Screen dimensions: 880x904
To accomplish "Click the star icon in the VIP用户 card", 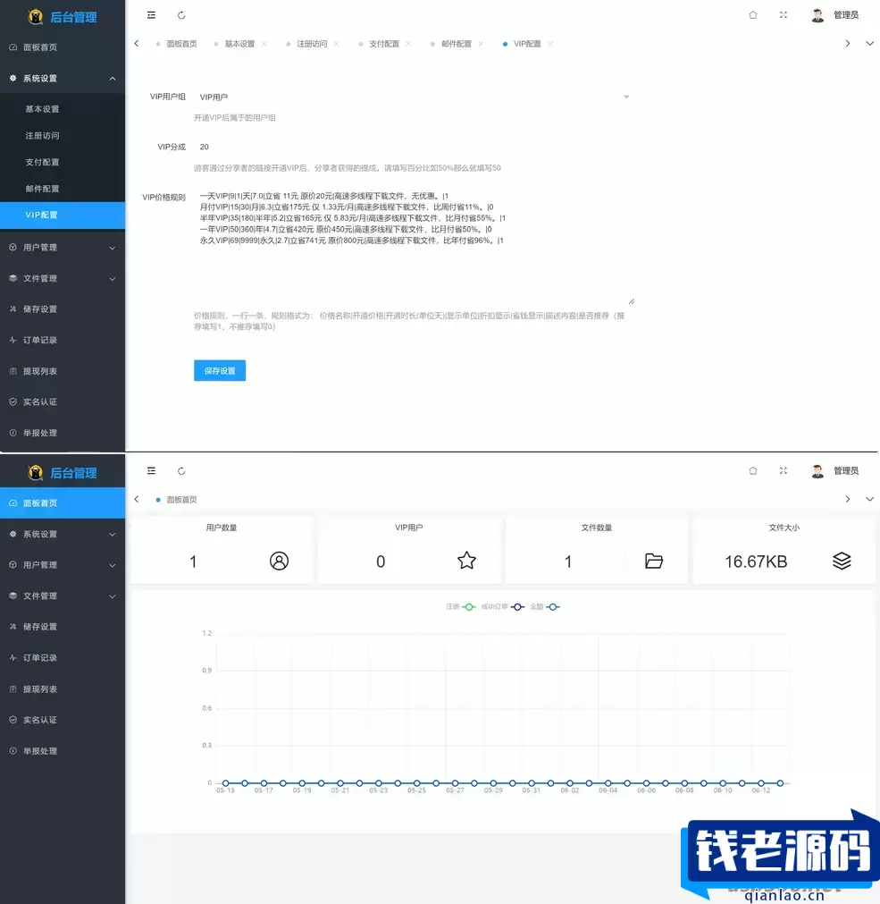I will [x=466, y=561].
